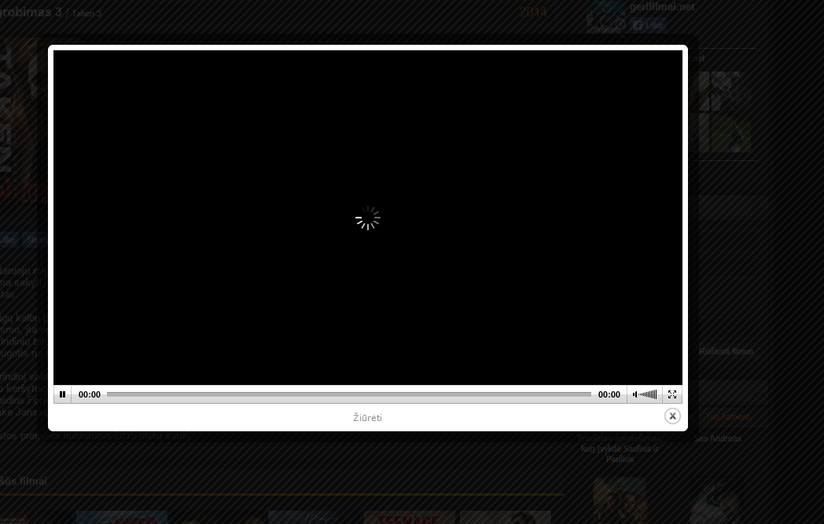The width and height of the screenshot is (824, 524).
Task: Switch to the Top koment. tab
Action: 728,416
